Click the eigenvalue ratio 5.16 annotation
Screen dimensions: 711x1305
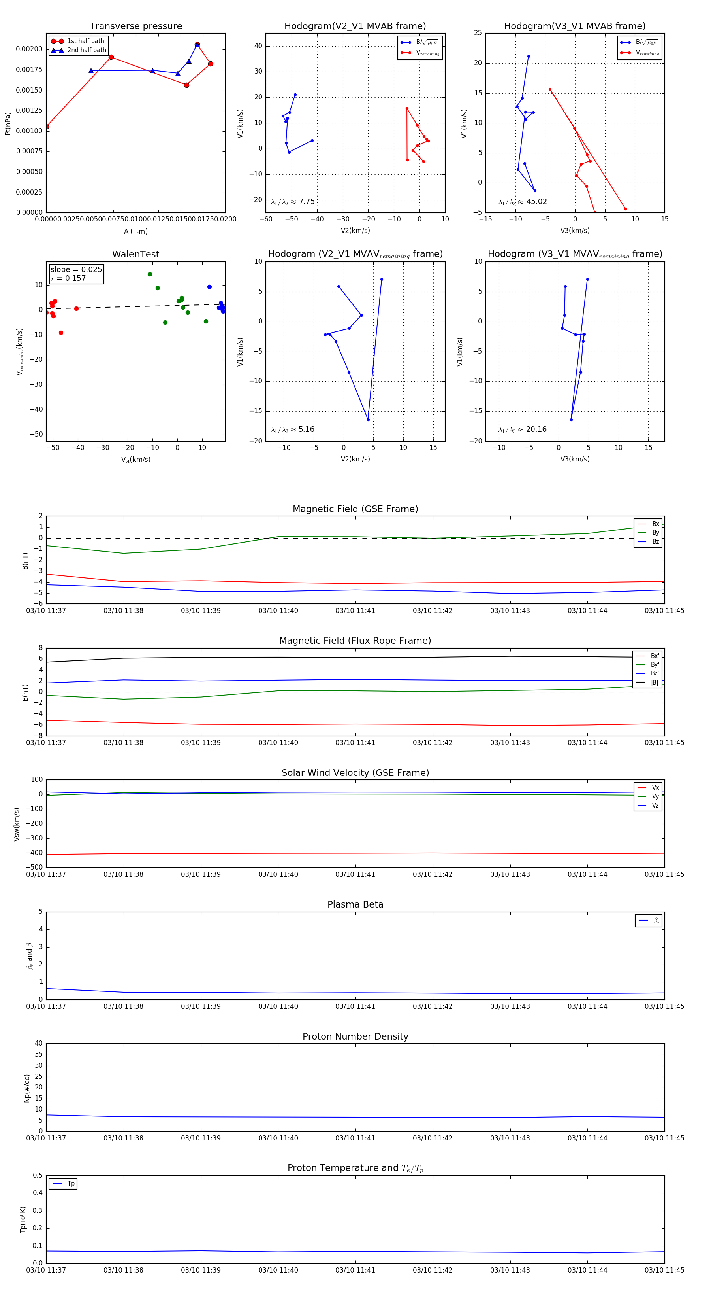[x=292, y=429]
